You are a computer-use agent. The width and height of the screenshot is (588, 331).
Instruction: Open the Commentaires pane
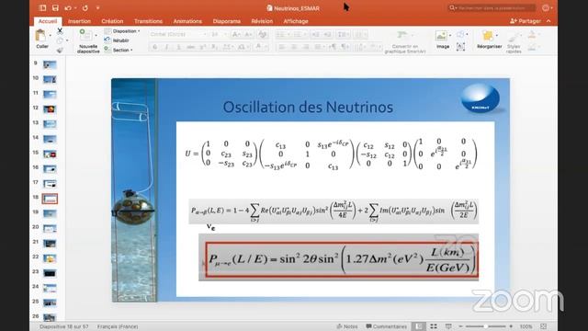pos(386,326)
